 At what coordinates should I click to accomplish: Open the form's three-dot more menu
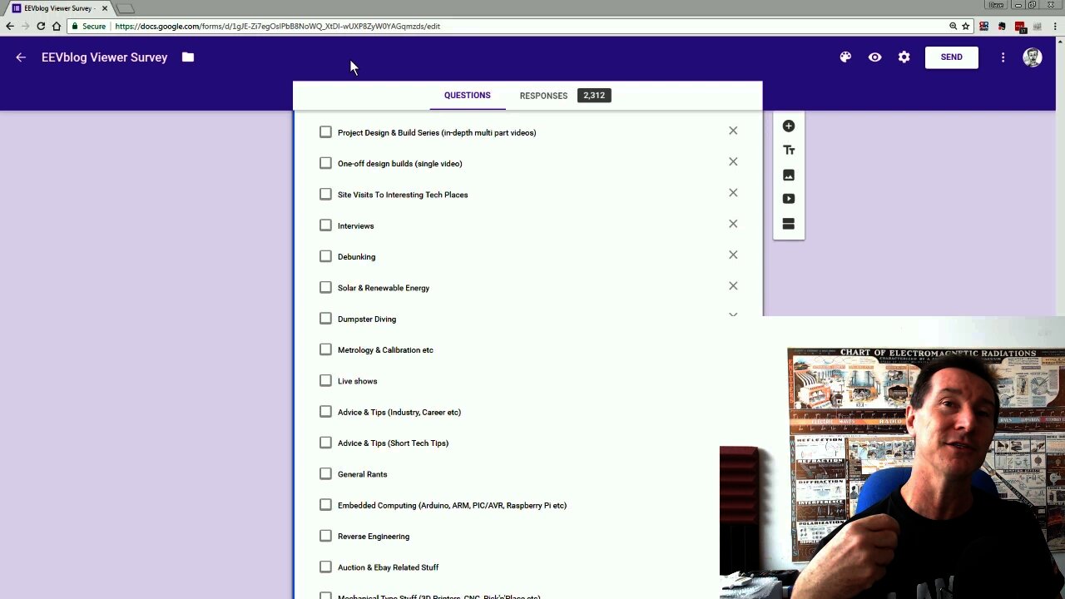click(x=1003, y=57)
